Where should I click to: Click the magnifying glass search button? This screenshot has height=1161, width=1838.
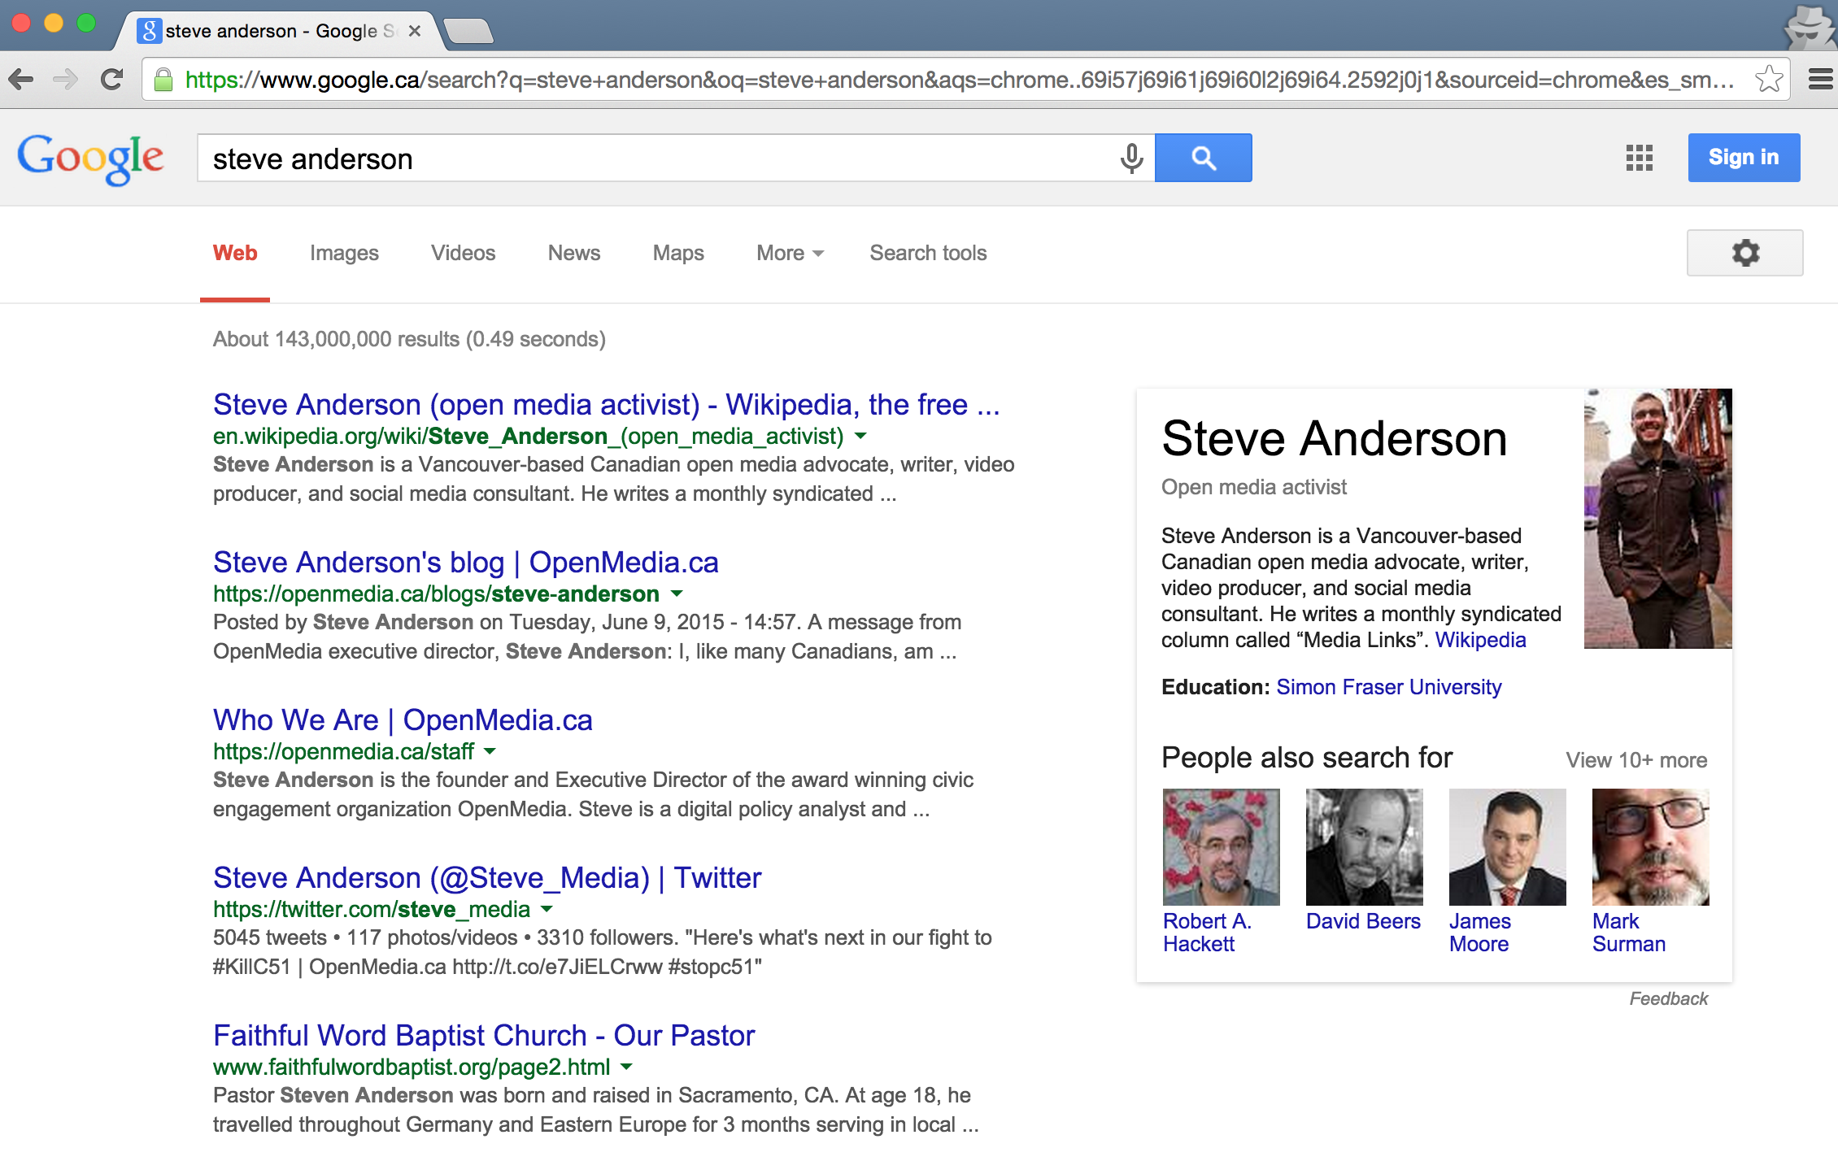coord(1203,158)
